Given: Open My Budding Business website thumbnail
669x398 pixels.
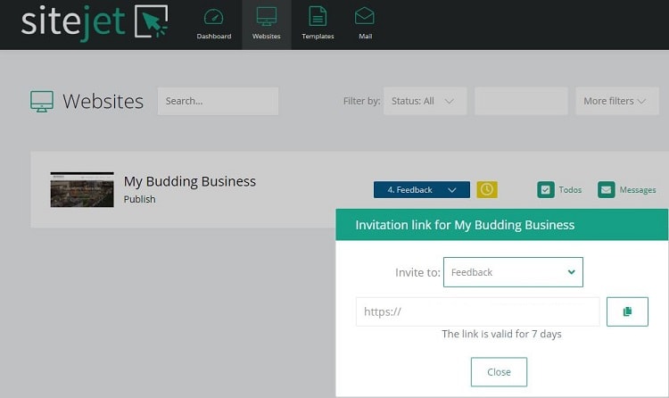Looking at the screenshot, I should 82,189.
